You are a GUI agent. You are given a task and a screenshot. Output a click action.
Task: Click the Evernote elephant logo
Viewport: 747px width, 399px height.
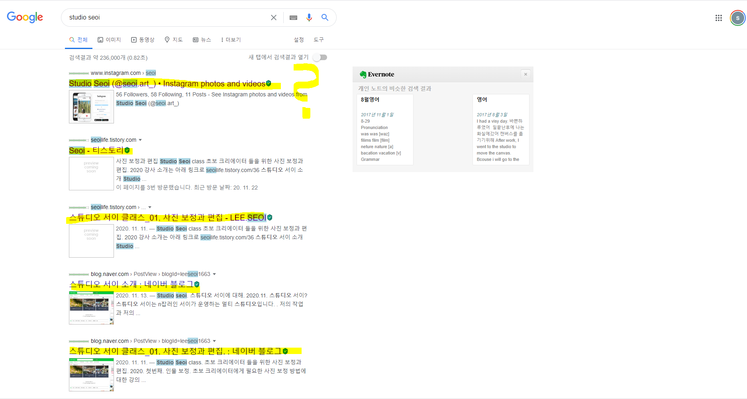pos(363,74)
